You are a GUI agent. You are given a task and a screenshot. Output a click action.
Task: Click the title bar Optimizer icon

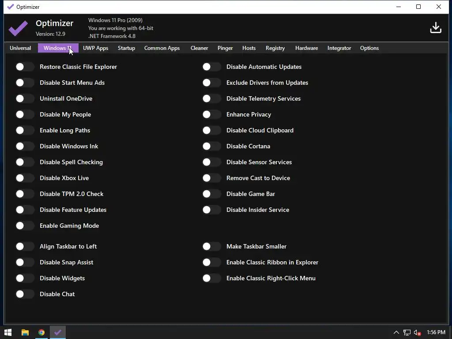tap(11, 7)
